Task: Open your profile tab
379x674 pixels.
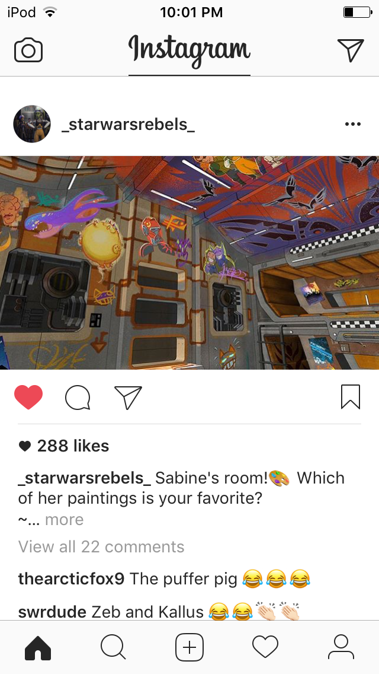Action: (341, 647)
